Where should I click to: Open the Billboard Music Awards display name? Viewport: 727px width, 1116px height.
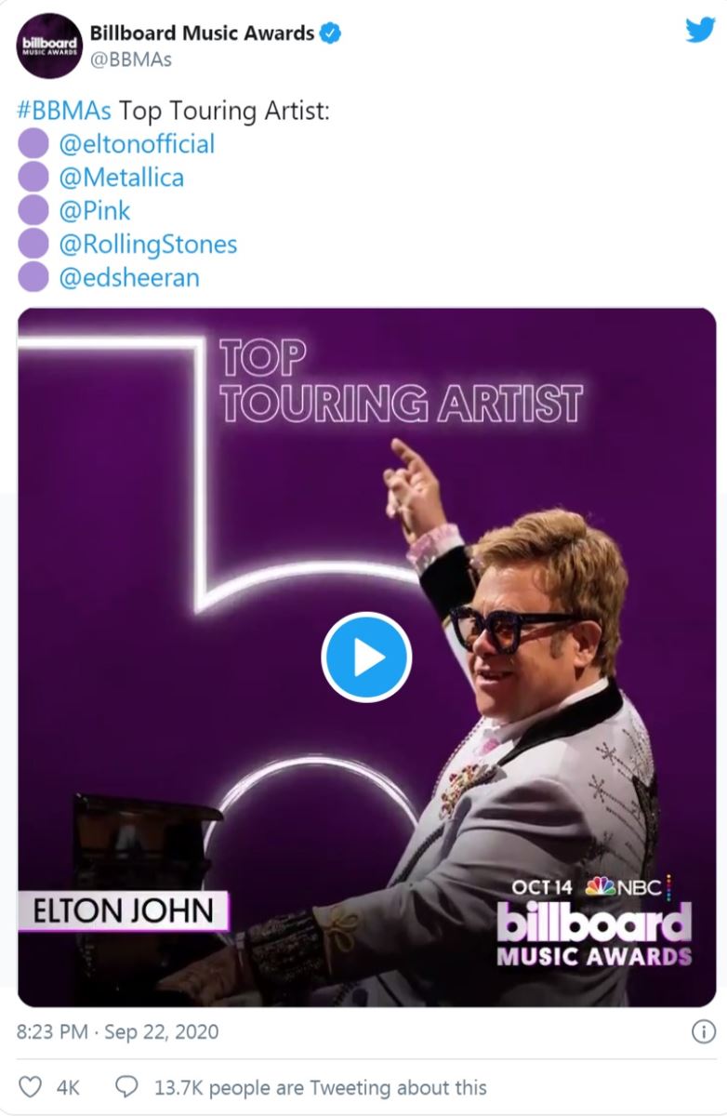[x=202, y=33]
